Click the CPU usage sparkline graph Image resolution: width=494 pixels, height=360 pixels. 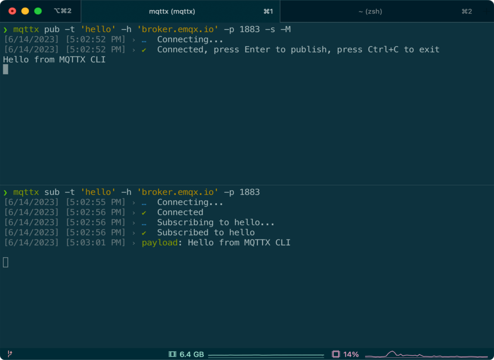(x=426, y=354)
